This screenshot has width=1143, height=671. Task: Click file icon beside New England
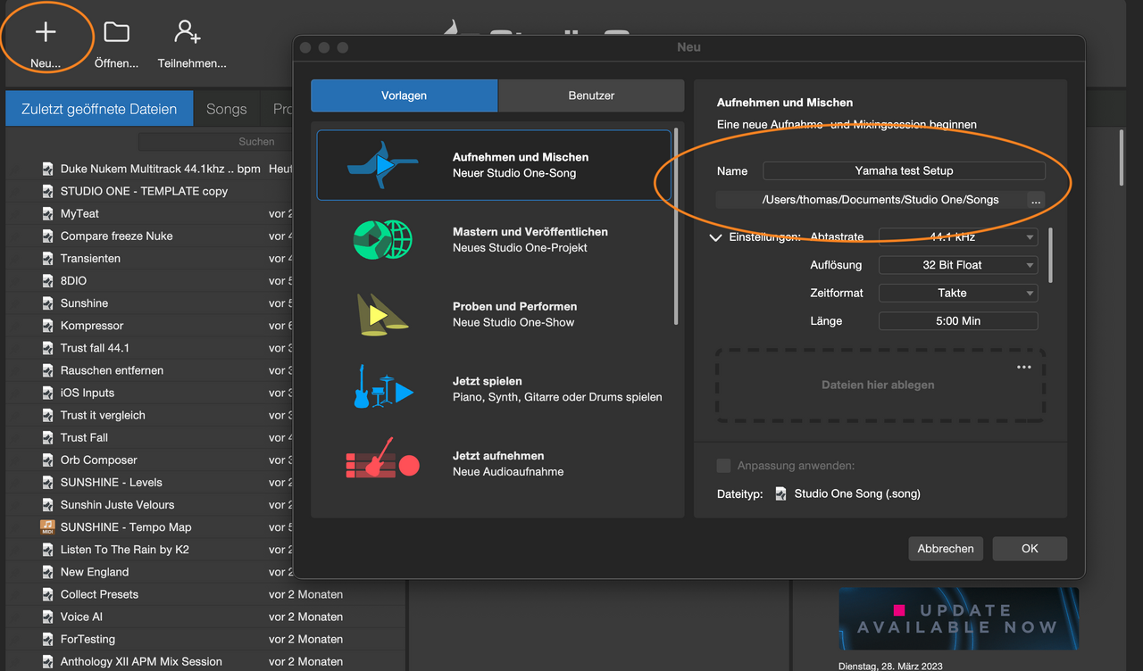tap(48, 572)
